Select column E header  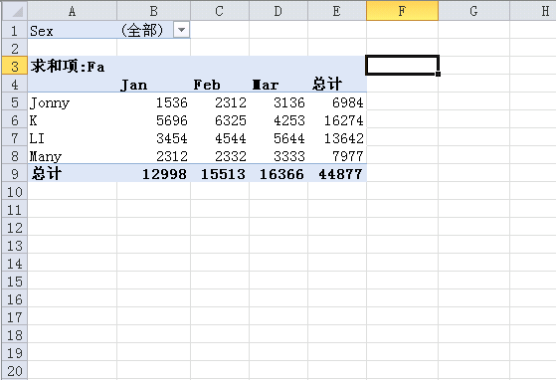(x=337, y=11)
